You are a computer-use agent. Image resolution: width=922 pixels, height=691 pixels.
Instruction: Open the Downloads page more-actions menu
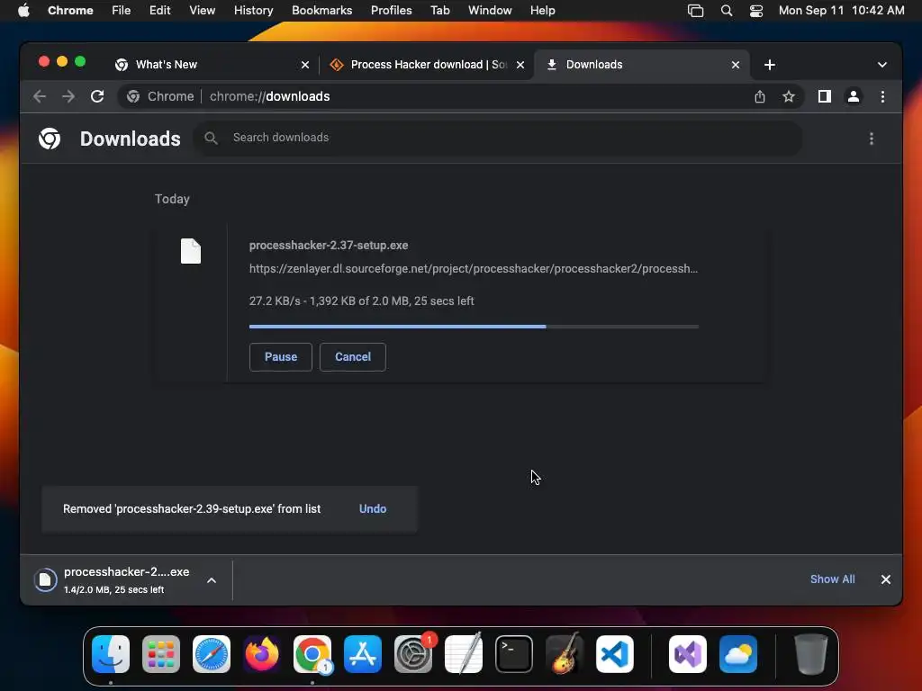pyautogui.click(x=872, y=139)
